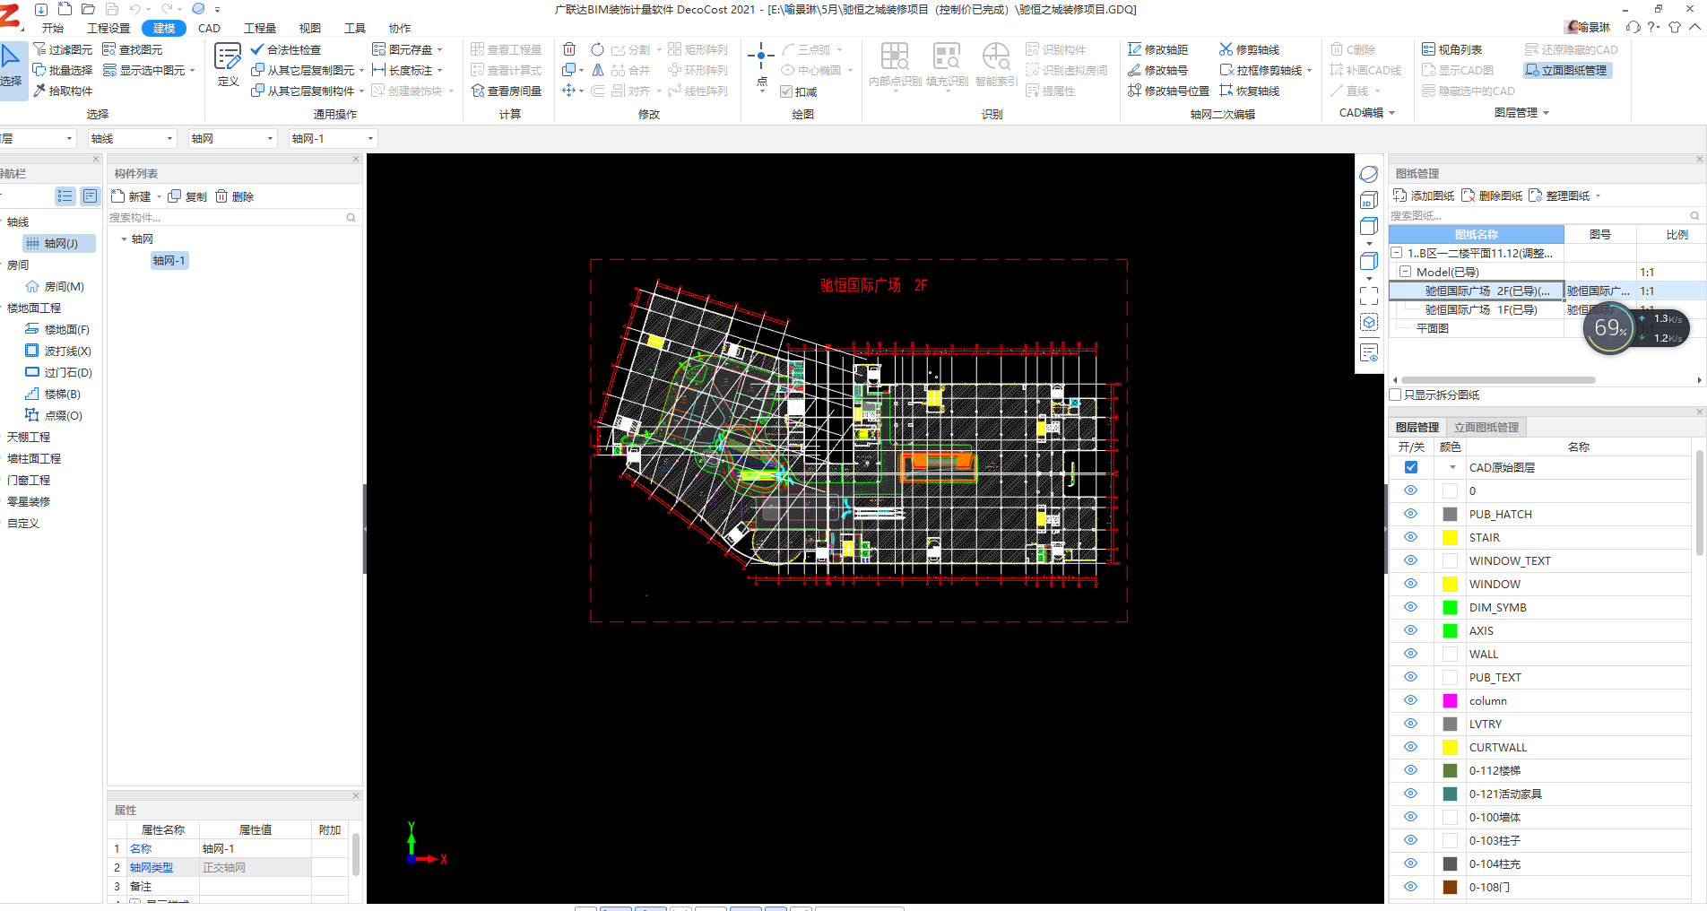Open 填充识别 fill recognition tool
Viewport: 1707px width, 911px height.
click(x=947, y=65)
